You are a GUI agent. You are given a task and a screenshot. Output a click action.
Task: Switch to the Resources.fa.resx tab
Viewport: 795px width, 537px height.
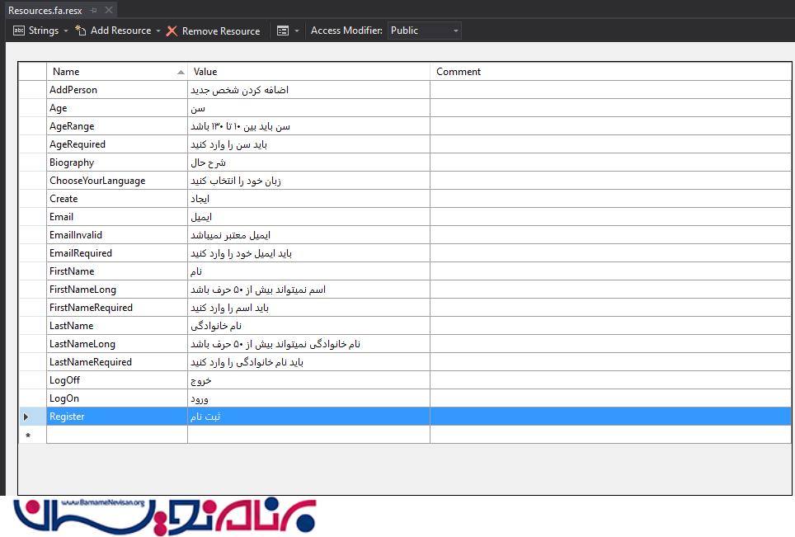tap(46, 11)
